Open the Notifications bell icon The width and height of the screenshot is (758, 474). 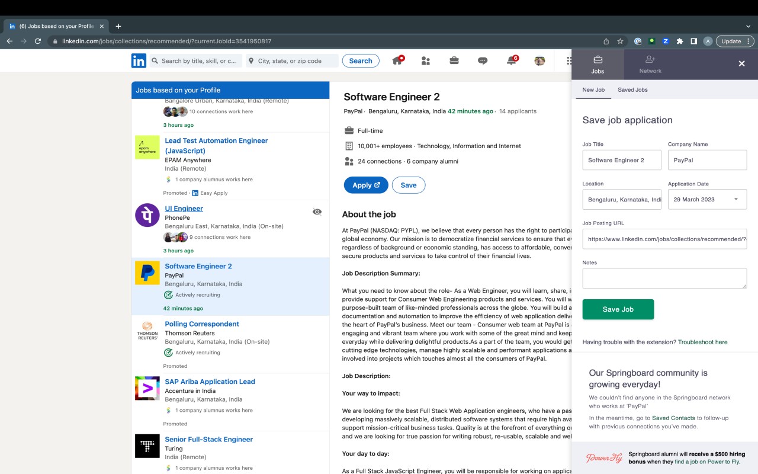(x=511, y=60)
